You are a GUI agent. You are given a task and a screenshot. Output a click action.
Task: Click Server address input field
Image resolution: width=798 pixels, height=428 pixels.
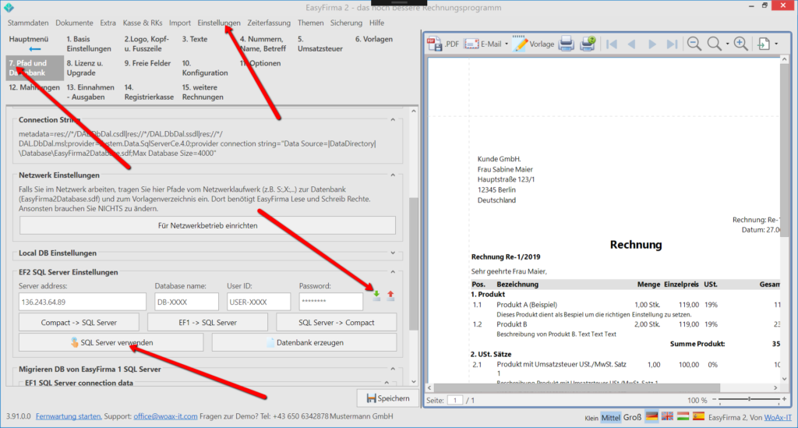click(x=83, y=302)
